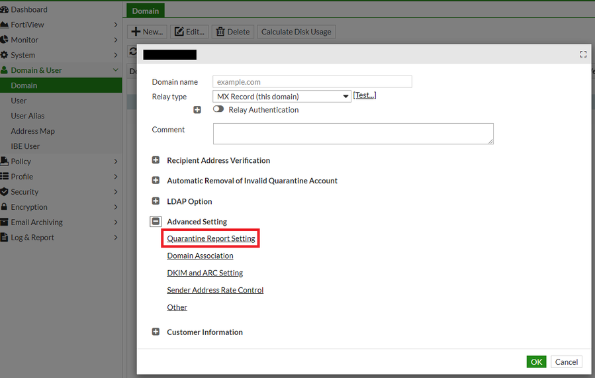Expand the Customer Information section

[x=156, y=332]
